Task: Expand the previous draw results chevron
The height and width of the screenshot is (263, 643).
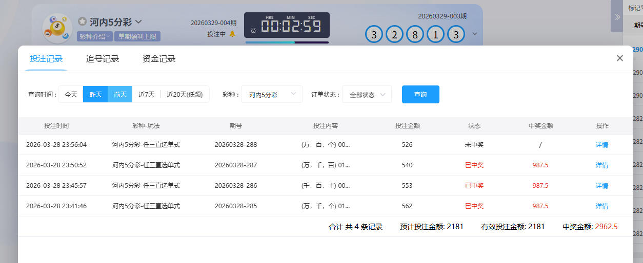Action: 475,34
